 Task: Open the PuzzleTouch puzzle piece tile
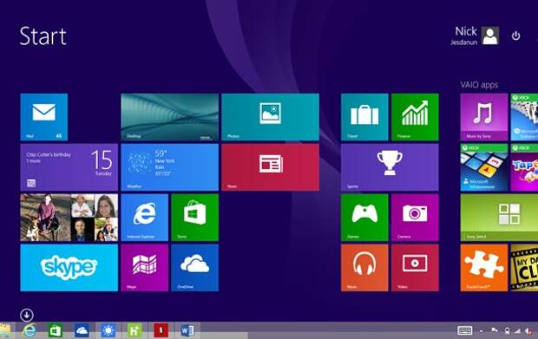pos(484,268)
